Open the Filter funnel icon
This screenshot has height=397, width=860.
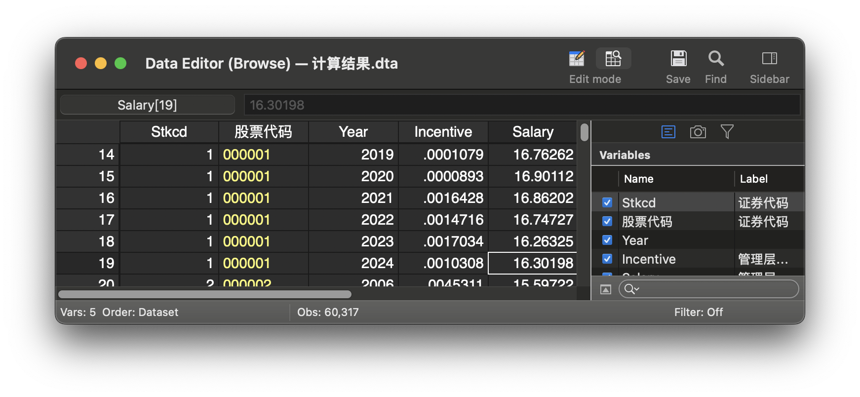[727, 132]
